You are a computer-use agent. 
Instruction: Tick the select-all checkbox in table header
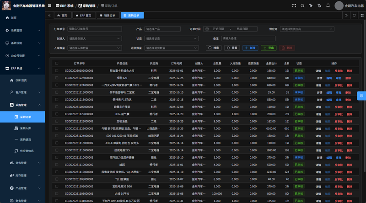(x=57, y=64)
